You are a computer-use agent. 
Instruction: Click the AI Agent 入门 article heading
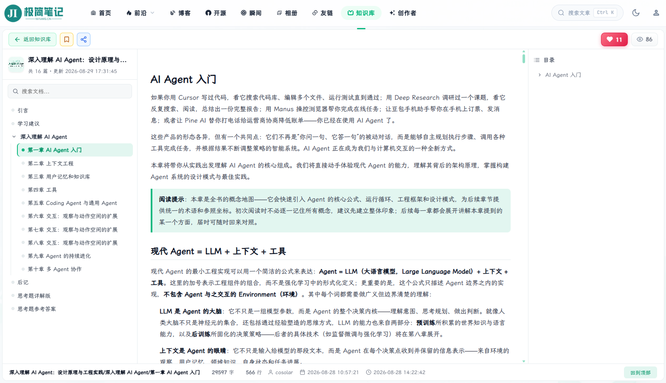(183, 79)
